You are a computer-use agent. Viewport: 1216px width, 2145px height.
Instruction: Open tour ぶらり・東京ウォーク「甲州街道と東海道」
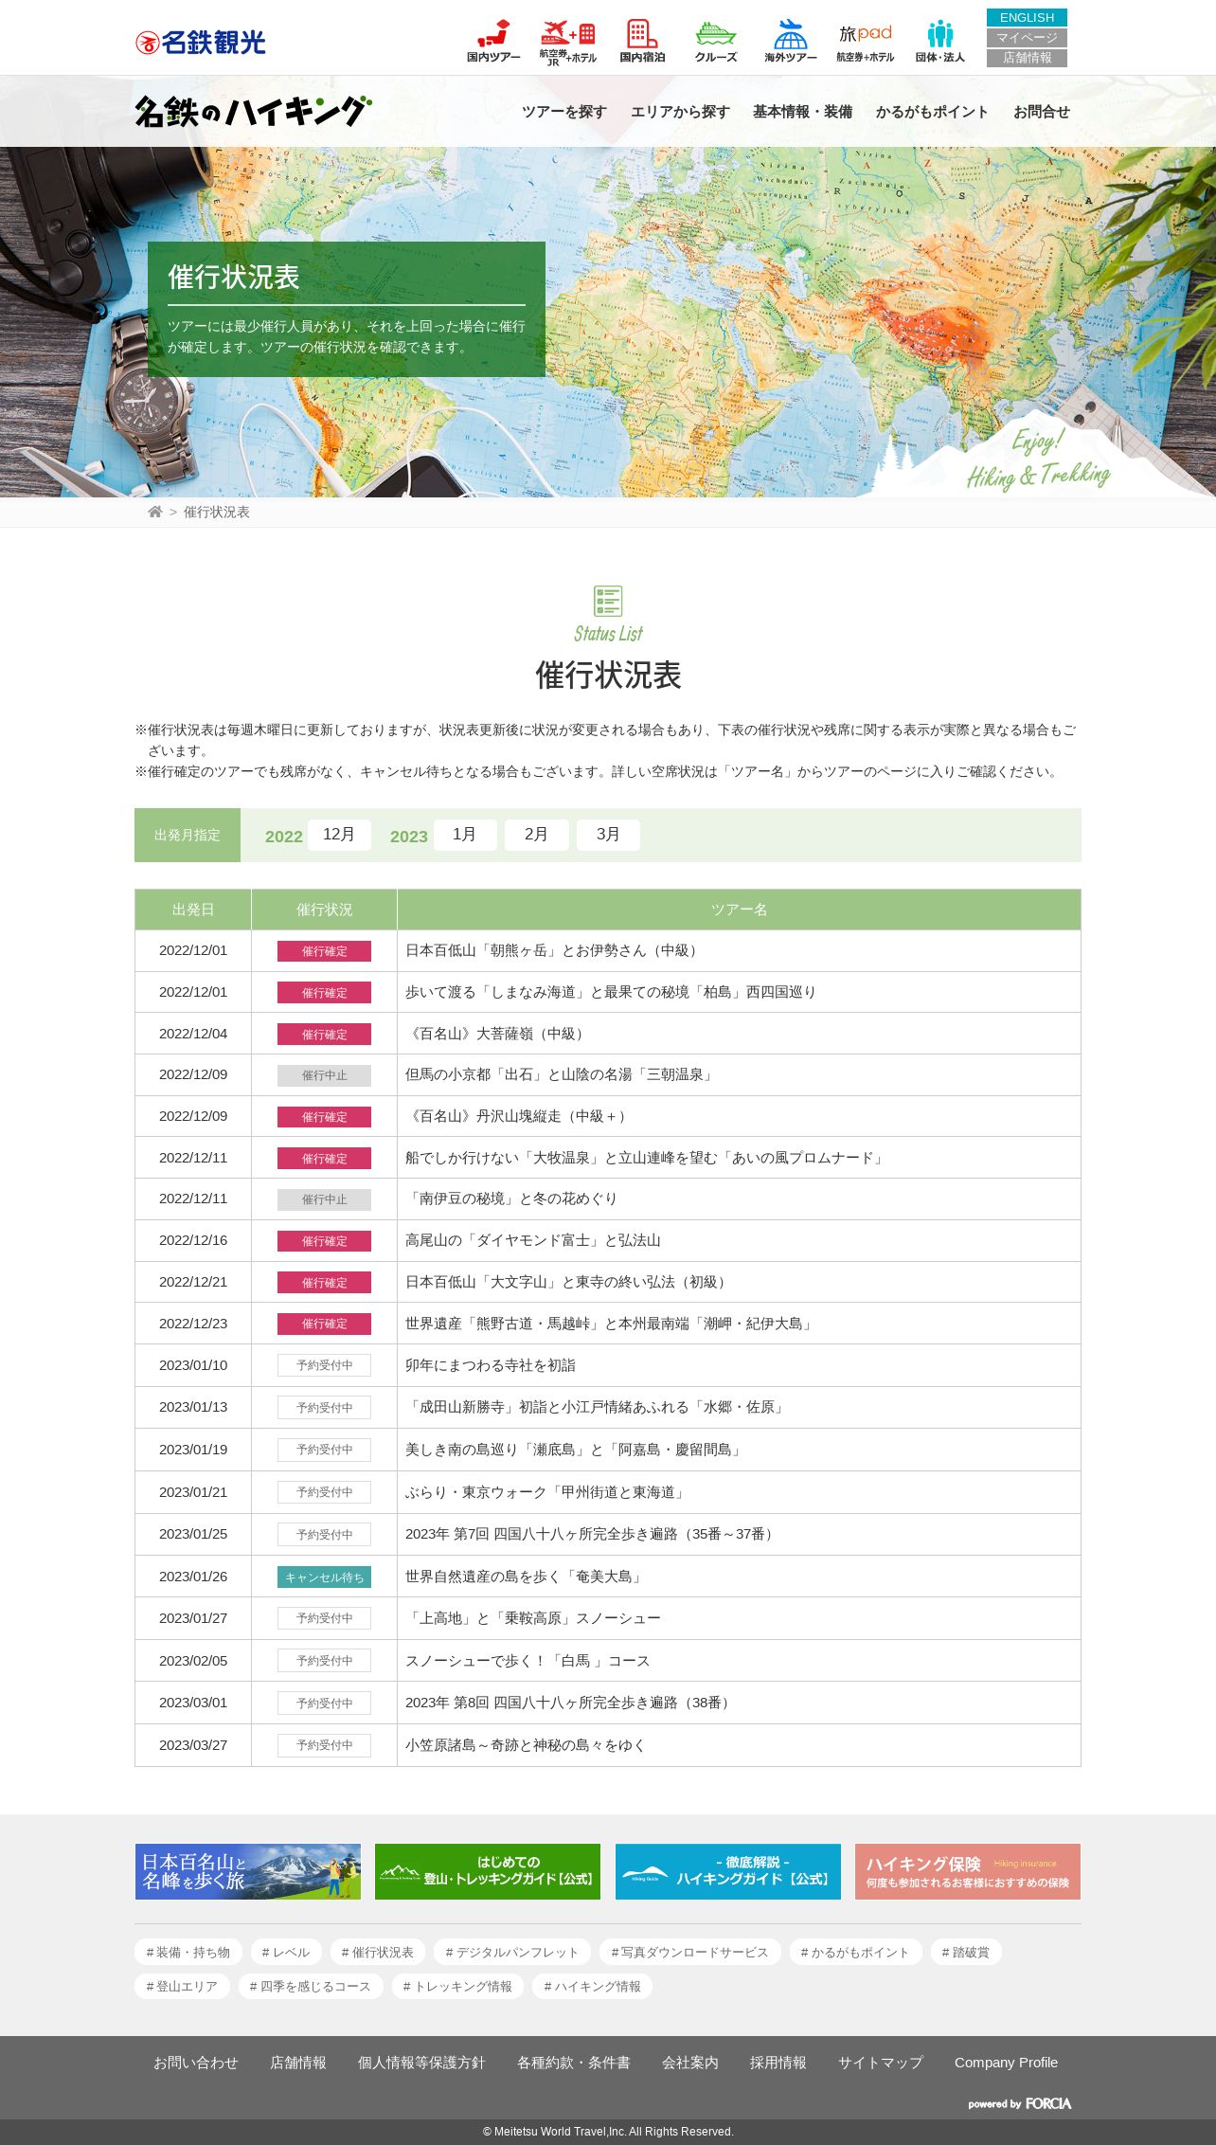point(546,1492)
